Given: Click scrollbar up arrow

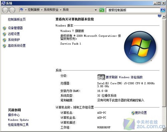Looking at the screenshot, I should pyautogui.click(x=164, y=17).
